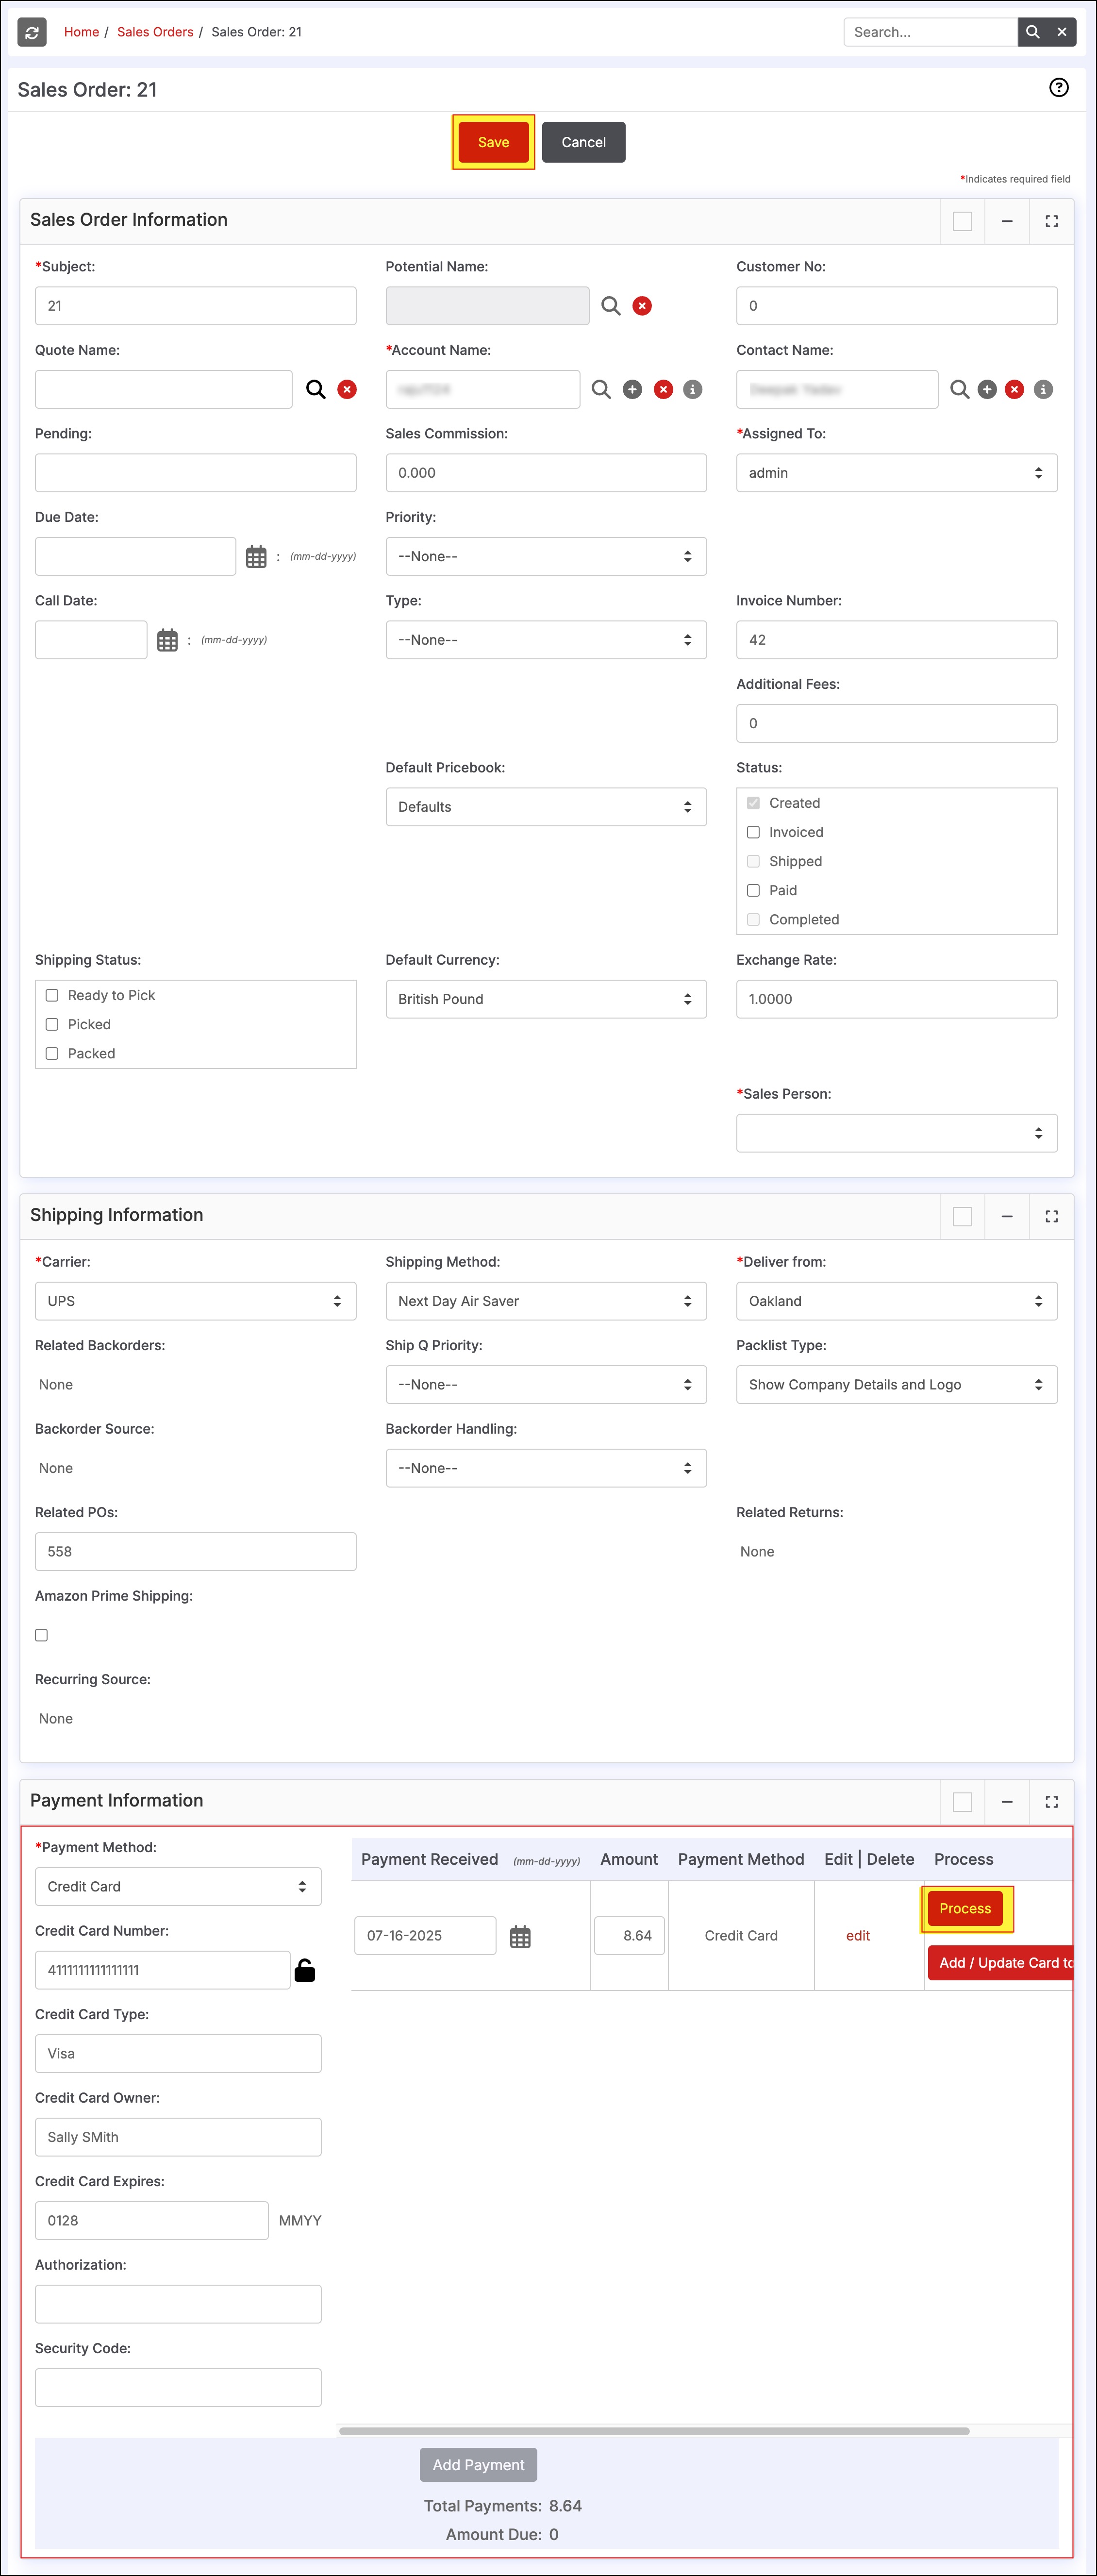Toggle the Sales Order Information header checkbox

(962, 221)
